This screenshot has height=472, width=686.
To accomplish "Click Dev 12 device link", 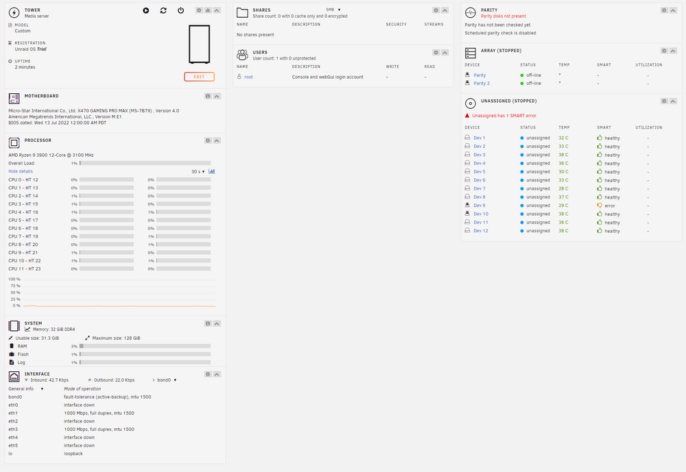I will coord(481,231).
